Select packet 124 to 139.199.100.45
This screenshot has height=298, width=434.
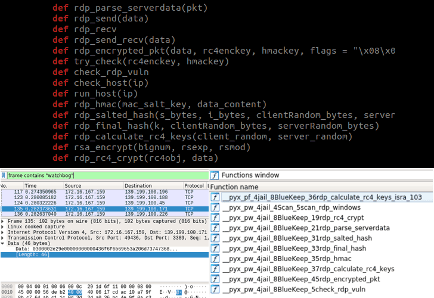point(105,203)
